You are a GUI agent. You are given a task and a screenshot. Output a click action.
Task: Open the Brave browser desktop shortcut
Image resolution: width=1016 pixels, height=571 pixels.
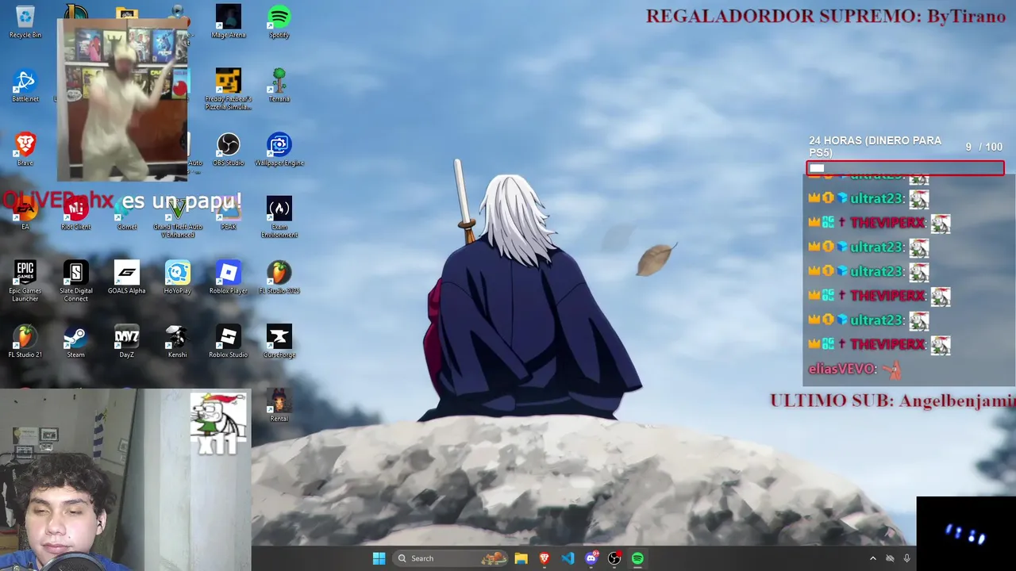click(25, 150)
